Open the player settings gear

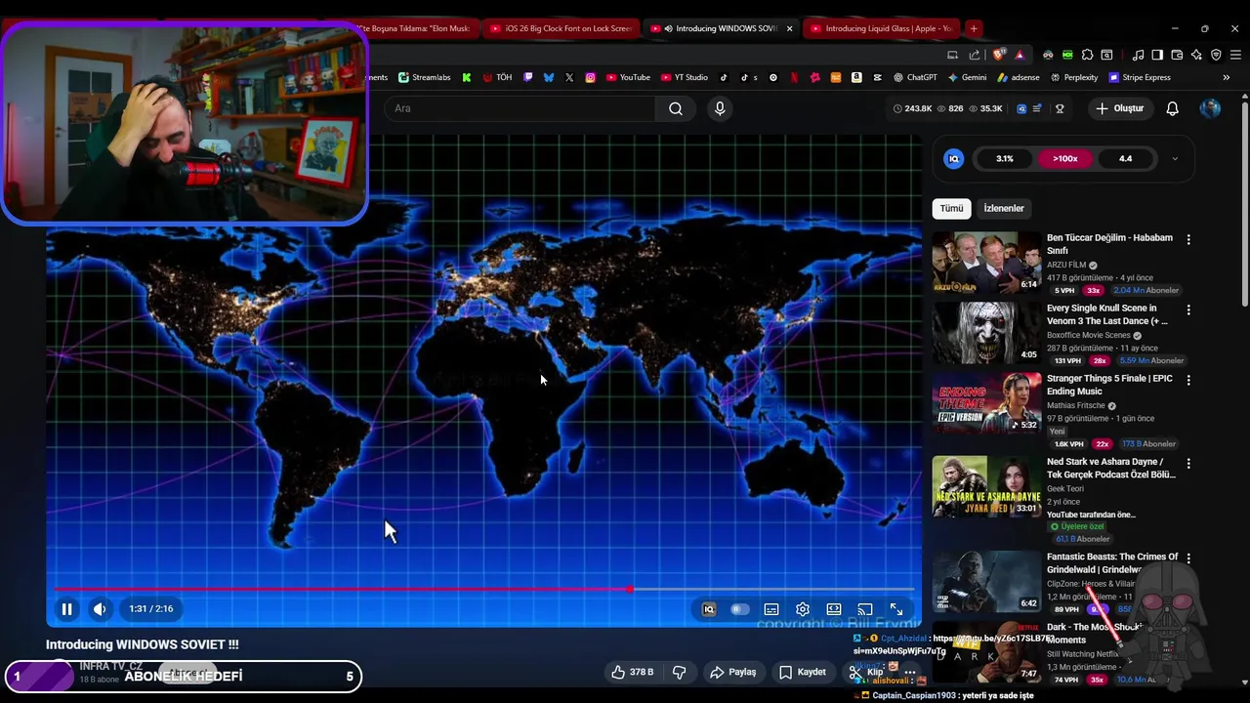tap(803, 609)
